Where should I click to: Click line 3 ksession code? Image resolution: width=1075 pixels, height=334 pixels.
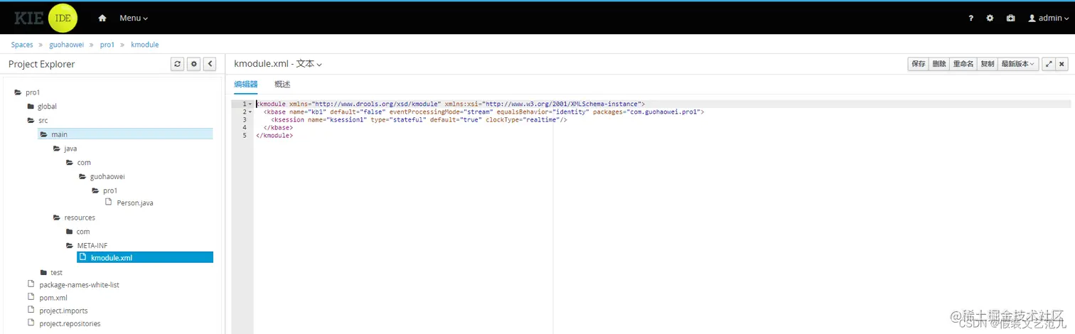(x=419, y=120)
